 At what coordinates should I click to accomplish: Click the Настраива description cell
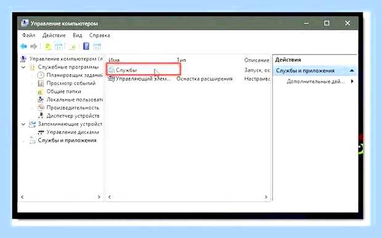(x=258, y=79)
